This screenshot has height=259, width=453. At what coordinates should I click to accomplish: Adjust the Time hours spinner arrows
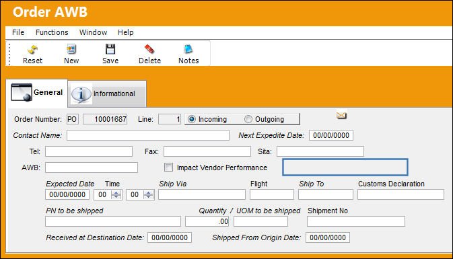116,194
